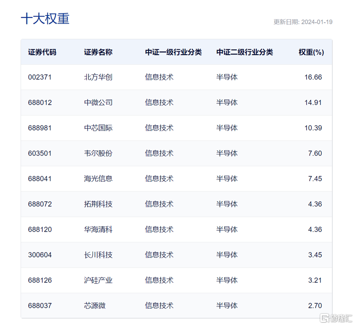Select the weight value '7.45'

(x=315, y=179)
